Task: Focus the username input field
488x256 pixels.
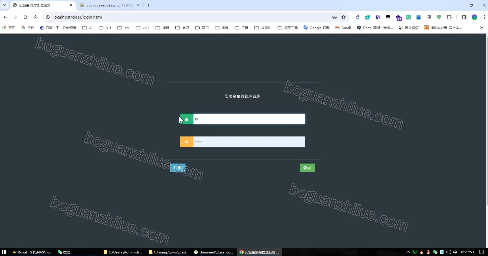Action: [x=249, y=119]
